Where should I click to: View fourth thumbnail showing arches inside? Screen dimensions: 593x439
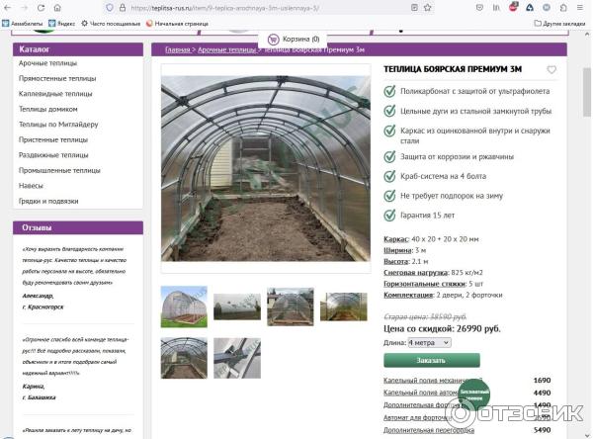[344, 307]
